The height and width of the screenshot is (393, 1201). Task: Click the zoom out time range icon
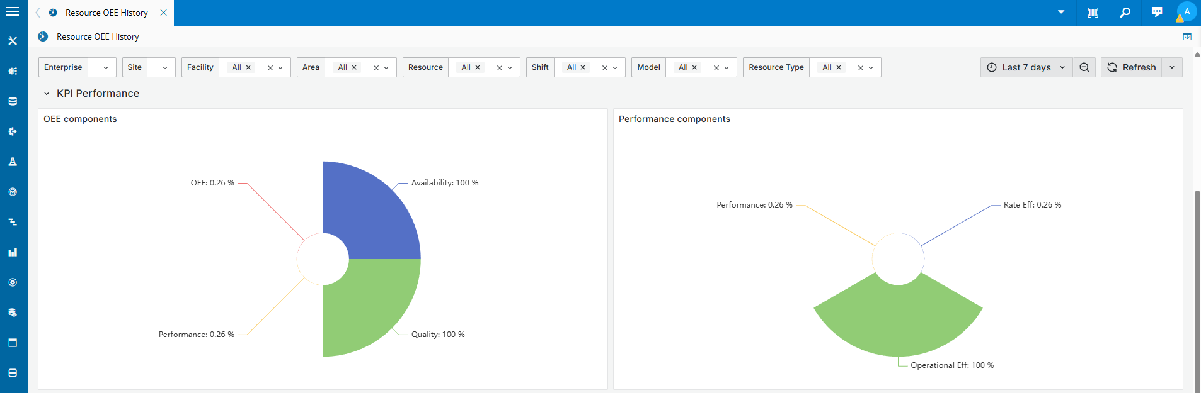click(1084, 67)
